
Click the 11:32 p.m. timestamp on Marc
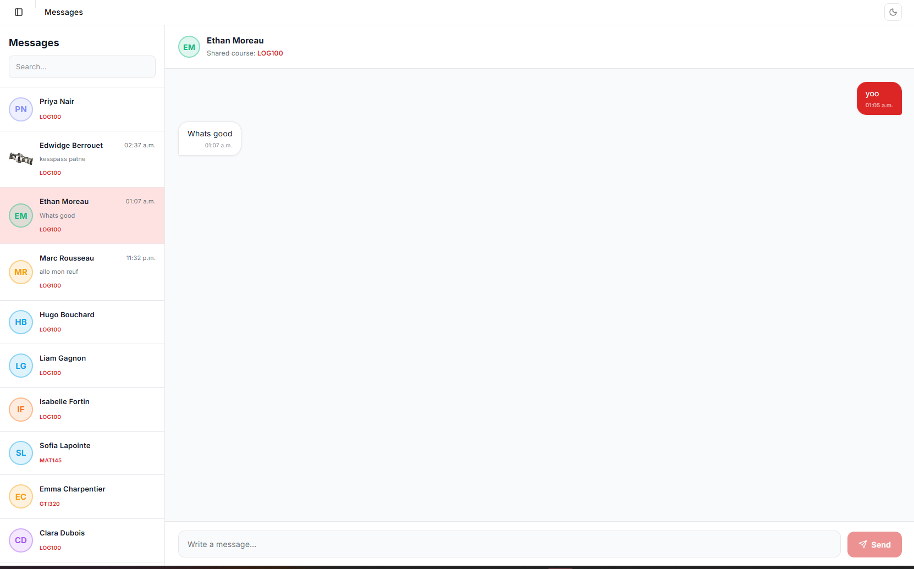[x=141, y=258]
